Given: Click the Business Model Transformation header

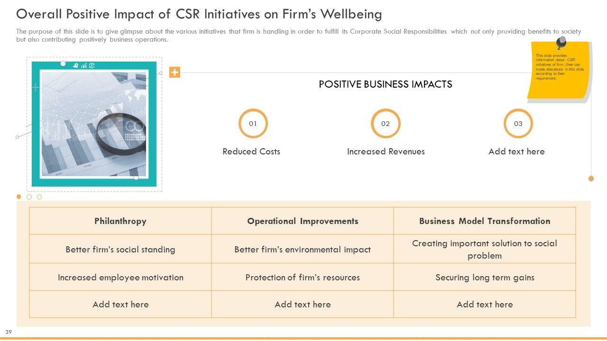Looking at the screenshot, I should tap(485, 221).
